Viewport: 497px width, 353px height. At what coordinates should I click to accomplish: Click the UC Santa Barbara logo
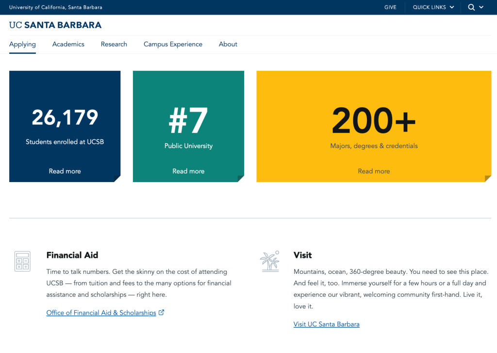55,25
